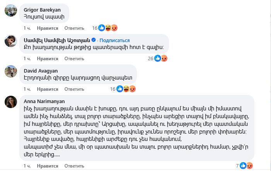Click the verified badge next to Աշոտյան
Image resolution: width=271 pixels, height=171 pixels.
(x=99, y=40)
